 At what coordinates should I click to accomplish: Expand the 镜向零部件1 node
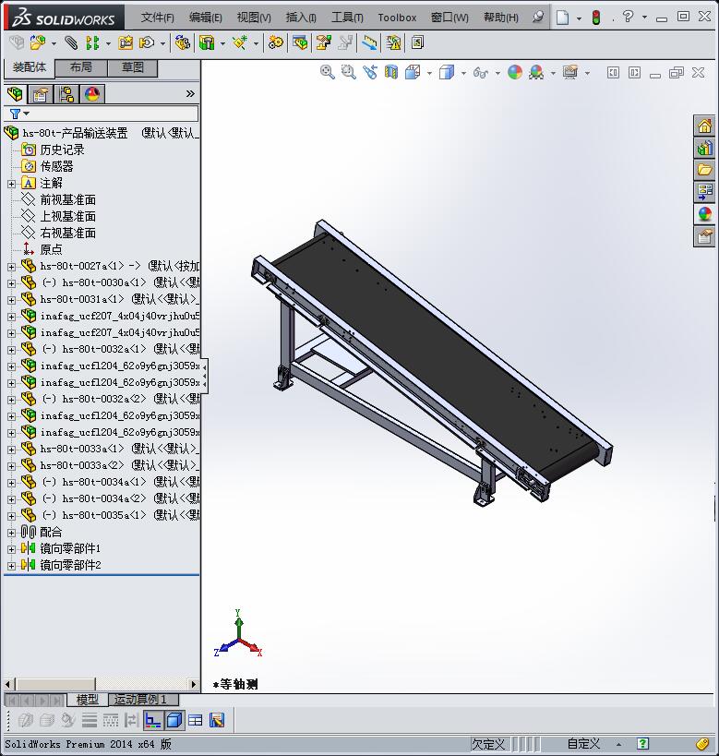point(12,549)
